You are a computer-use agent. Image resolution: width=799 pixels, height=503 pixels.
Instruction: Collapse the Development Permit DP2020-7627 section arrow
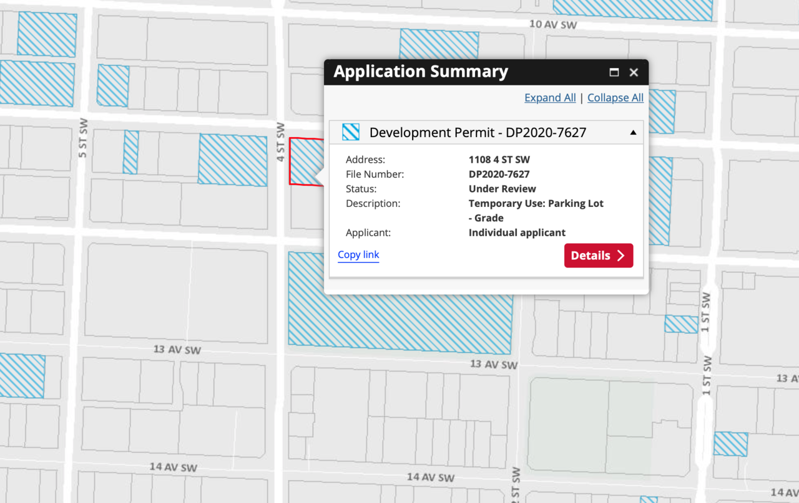click(x=633, y=133)
